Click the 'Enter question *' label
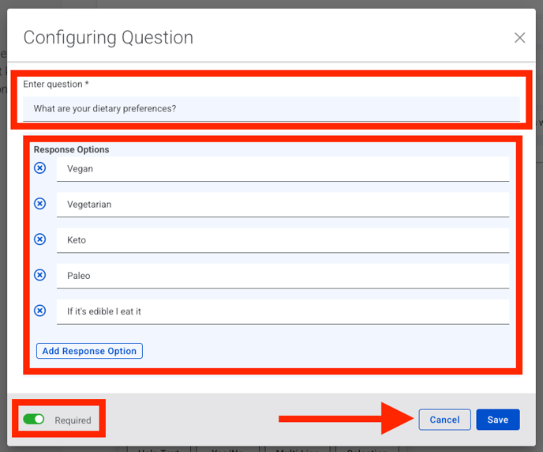The image size is (543, 452). pyautogui.click(x=55, y=84)
